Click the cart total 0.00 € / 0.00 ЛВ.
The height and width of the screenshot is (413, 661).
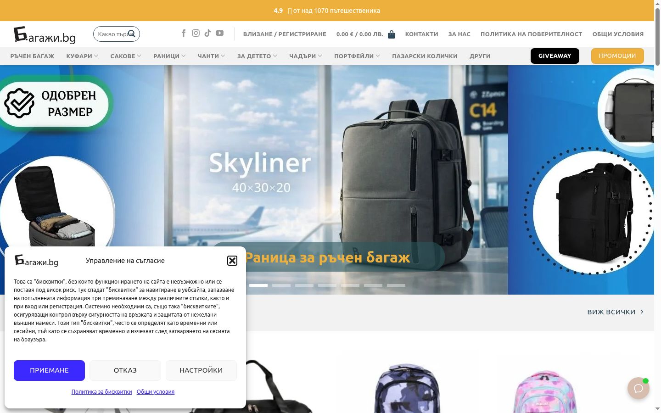coord(360,34)
